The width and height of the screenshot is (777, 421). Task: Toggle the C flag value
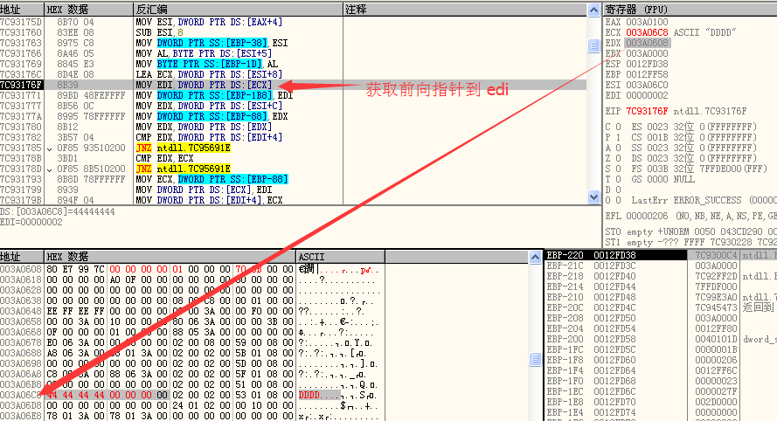pyautogui.click(x=616, y=128)
